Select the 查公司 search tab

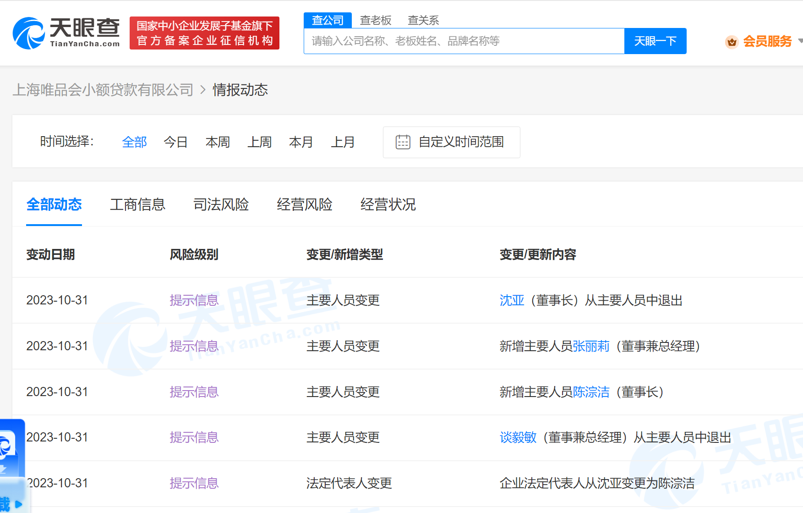(x=328, y=20)
